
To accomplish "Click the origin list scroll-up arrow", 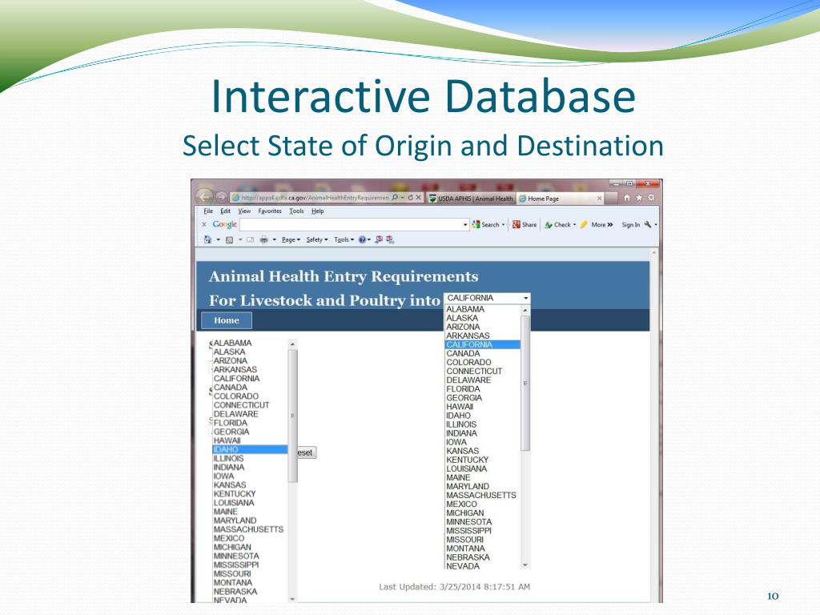I will (x=293, y=344).
